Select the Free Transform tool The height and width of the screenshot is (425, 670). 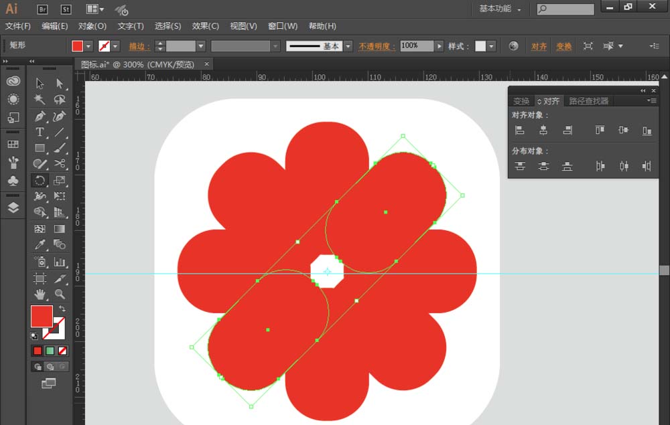(60, 196)
